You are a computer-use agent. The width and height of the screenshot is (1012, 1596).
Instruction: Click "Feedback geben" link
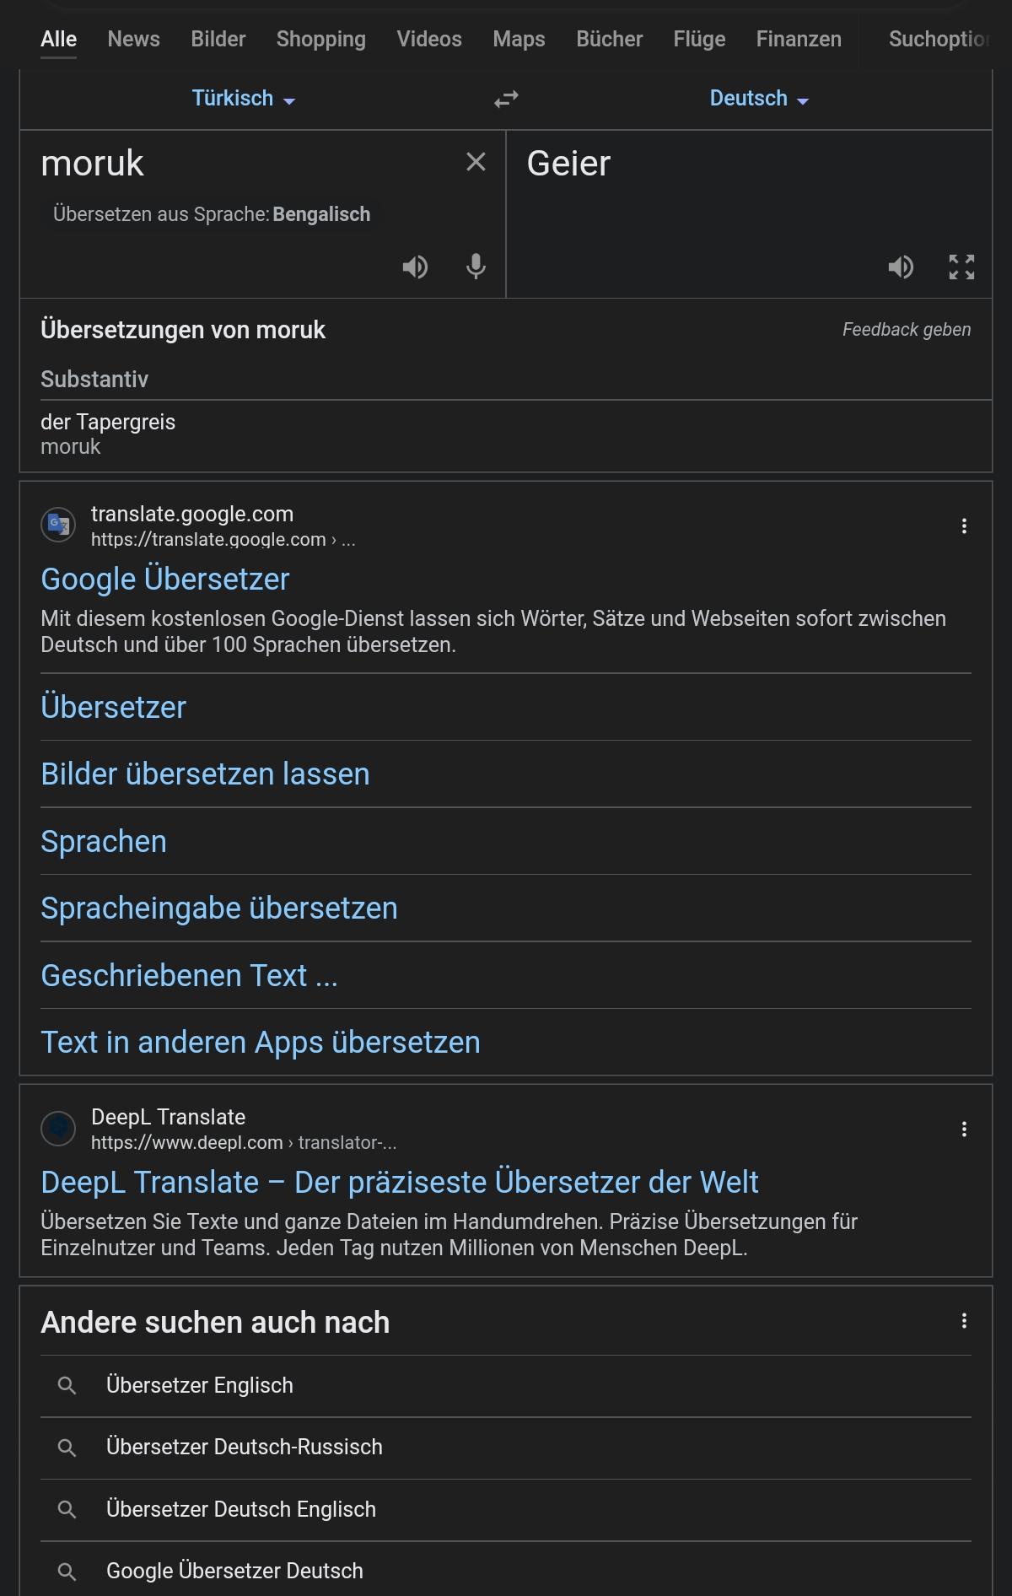point(907,330)
